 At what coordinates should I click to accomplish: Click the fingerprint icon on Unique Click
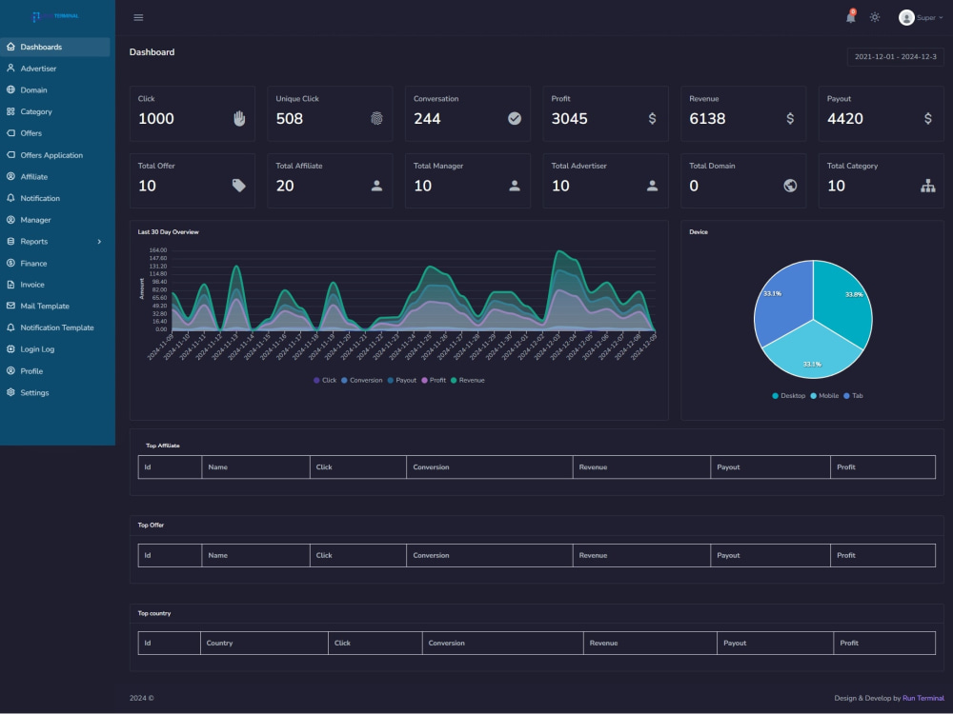click(376, 118)
